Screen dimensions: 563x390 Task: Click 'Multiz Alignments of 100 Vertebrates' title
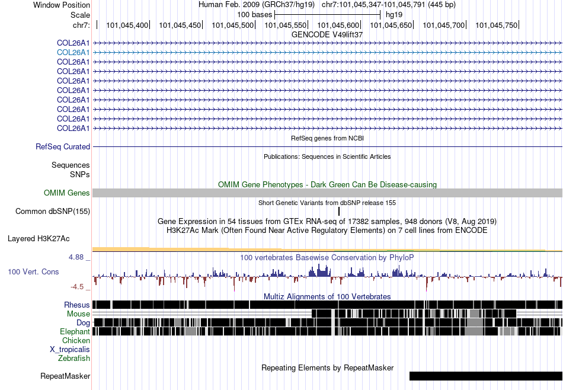(x=327, y=296)
